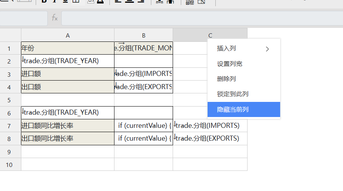The width and height of the screenshot is (343, 191).
Task: Select the trade.分组(EXPORTS) cell in C8
Action: 210,139
